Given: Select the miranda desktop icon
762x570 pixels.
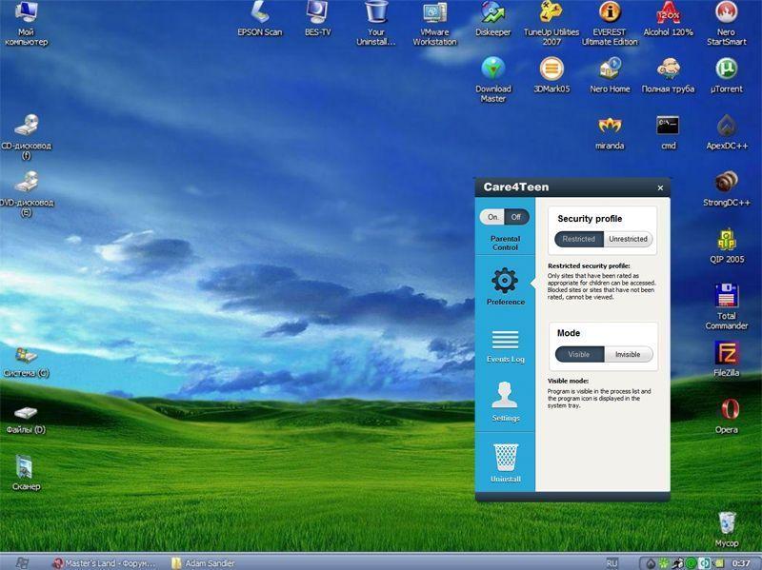Looking at the screenshot, I should 610,132.
